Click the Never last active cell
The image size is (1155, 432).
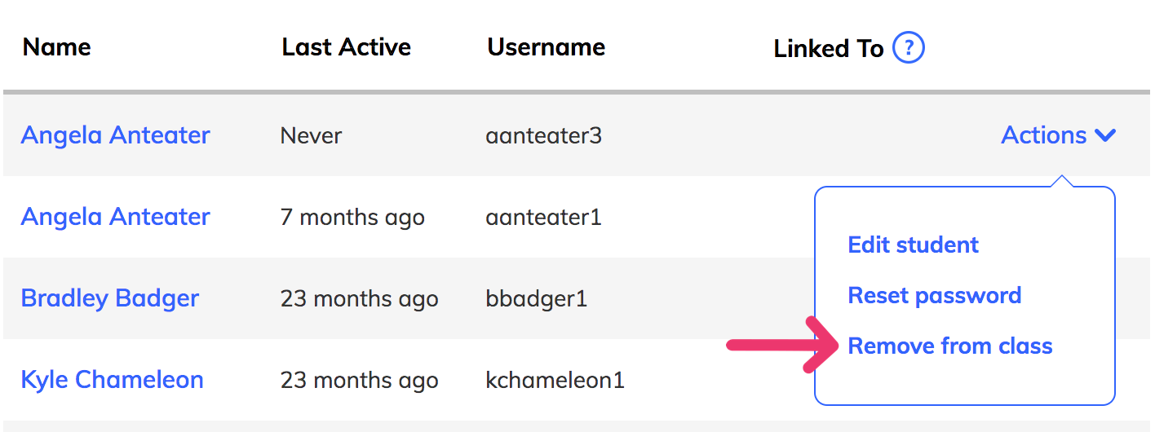pyautogui.click(x=312, y=135)
